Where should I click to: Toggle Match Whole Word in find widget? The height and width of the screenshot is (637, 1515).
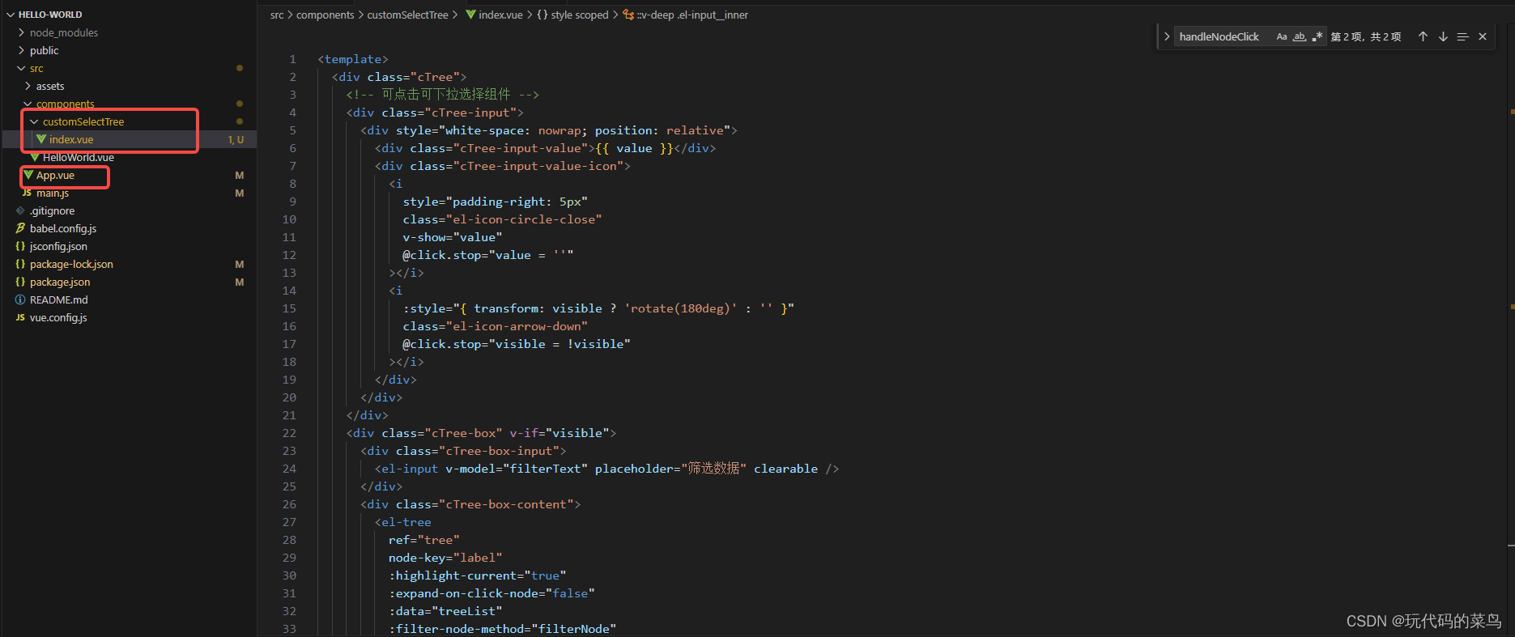(1300, 36)
